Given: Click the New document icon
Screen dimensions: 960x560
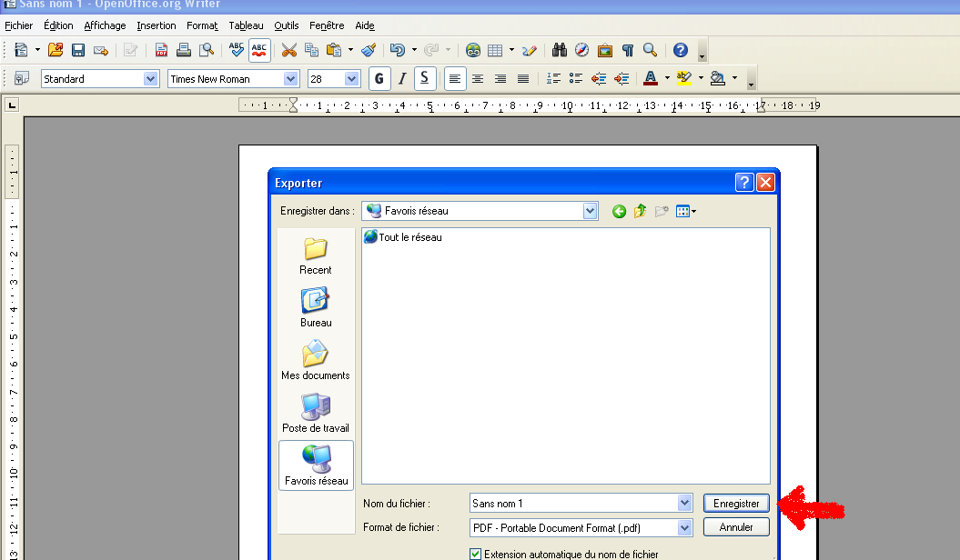Looking at the screenshot, I should click(21, 50).
